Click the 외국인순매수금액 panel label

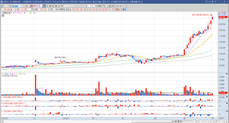(14, 104)
